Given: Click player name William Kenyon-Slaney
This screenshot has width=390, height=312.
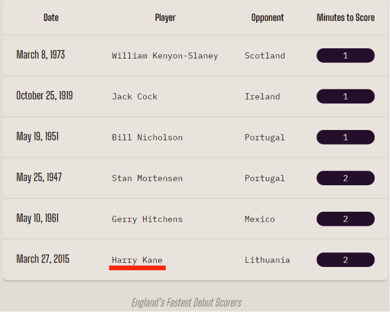Looking at the screenshot, I should [165, 56].
